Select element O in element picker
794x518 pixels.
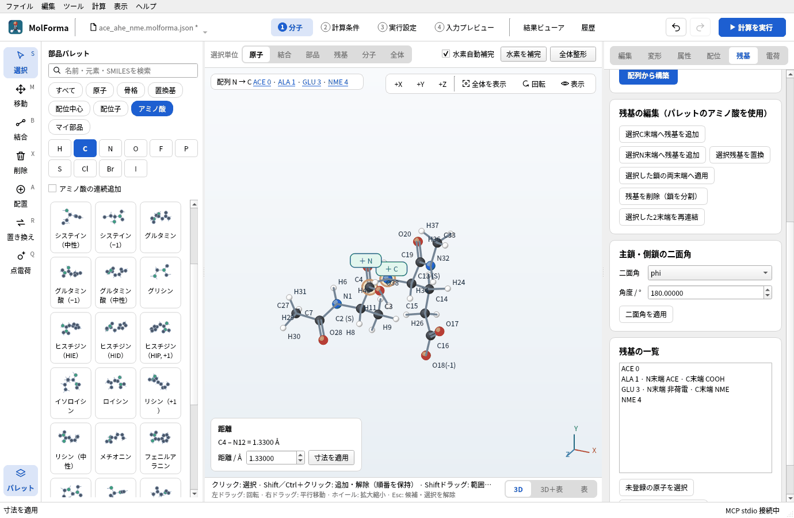click(x=136, y=148)
